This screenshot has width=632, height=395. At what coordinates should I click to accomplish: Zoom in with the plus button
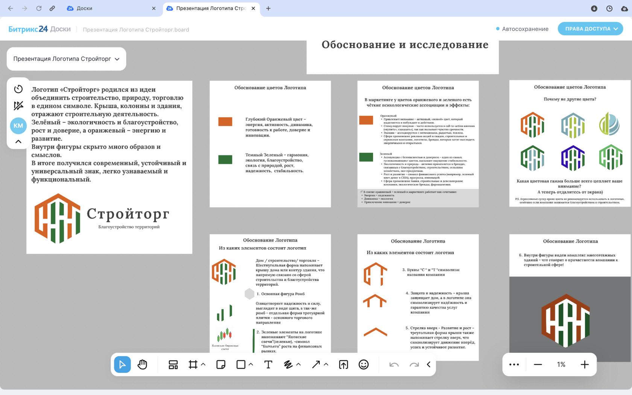(585, 365)
